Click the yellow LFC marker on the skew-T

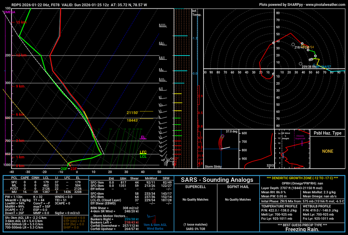[x=143, y=152]
